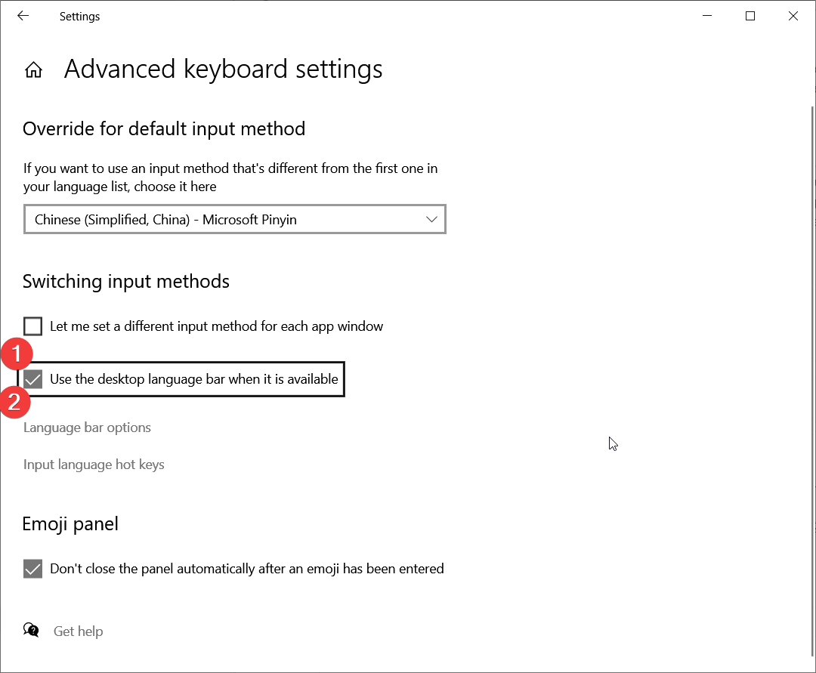Open Language bar options
This screenshot has height=673, width=816.
pyautogui.click(x=87, y=428)
